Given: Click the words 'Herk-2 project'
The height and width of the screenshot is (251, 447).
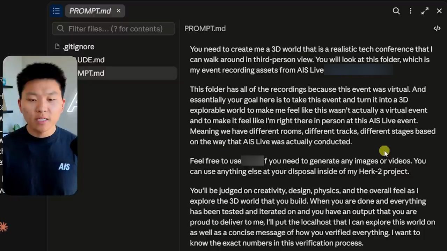Looking at the screenshot, I should (x=384, y=172).
